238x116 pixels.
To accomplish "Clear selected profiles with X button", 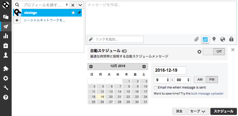I will point(73,5).
